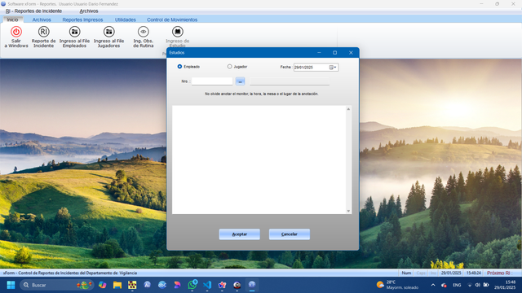Open the Reporte de Incidente tool

pos(43,32)
